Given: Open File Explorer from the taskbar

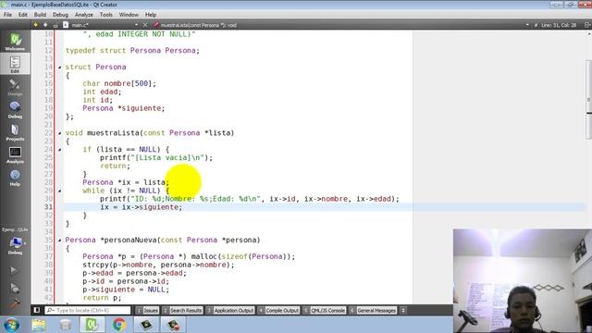Looking at the screenshot, I should (39, 325).
